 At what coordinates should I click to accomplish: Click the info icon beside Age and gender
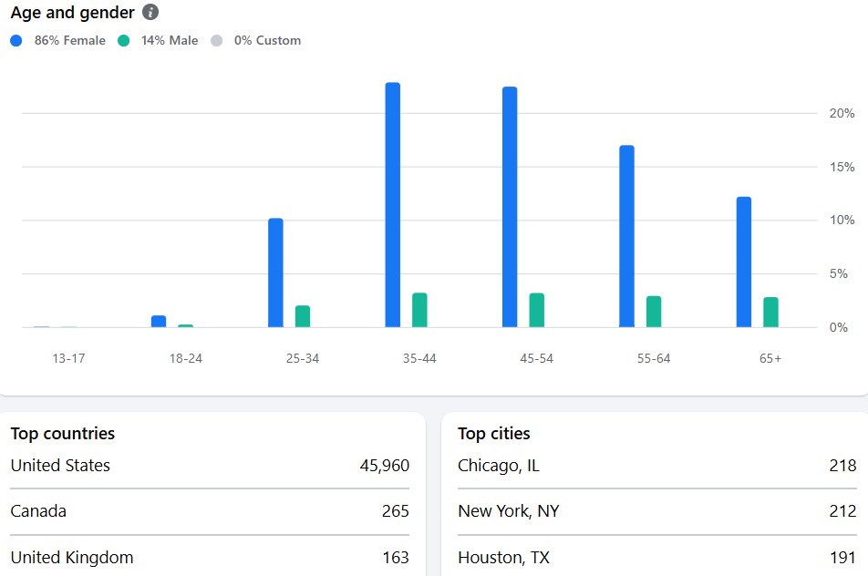pyautogui.click(x=150, y=13)
